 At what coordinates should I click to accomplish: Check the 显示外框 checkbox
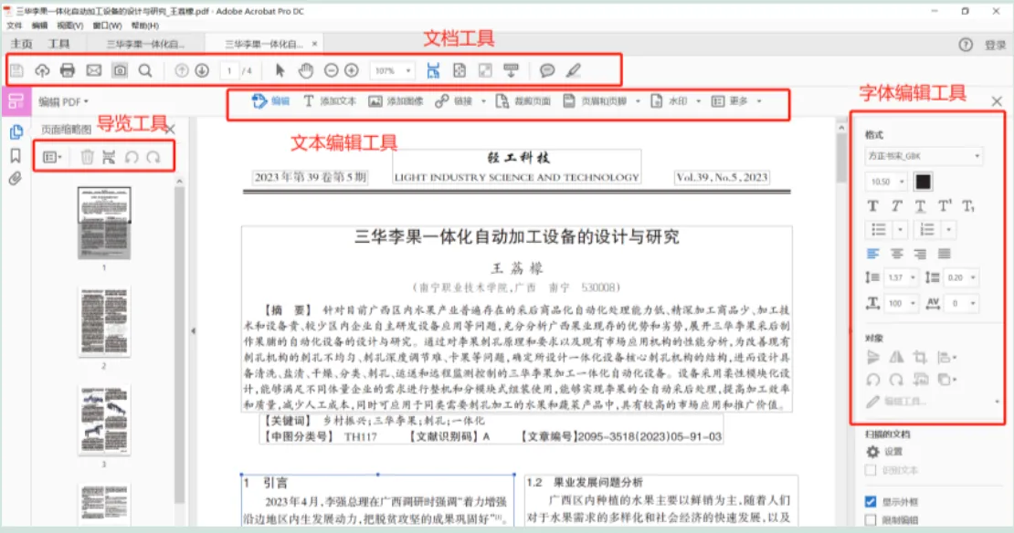pyautogui.click(x=871, y=502)
